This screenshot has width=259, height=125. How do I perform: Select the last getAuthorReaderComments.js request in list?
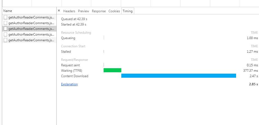tap(29, 40)
